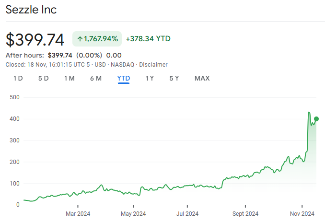The image size is (325, 222).
Task: Click the Nov 2024 axis label
Action: (302, 213)
